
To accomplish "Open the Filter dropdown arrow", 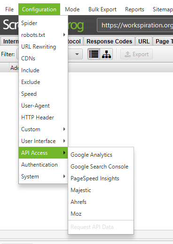I will pyautogui.click(x=77, y=54).
